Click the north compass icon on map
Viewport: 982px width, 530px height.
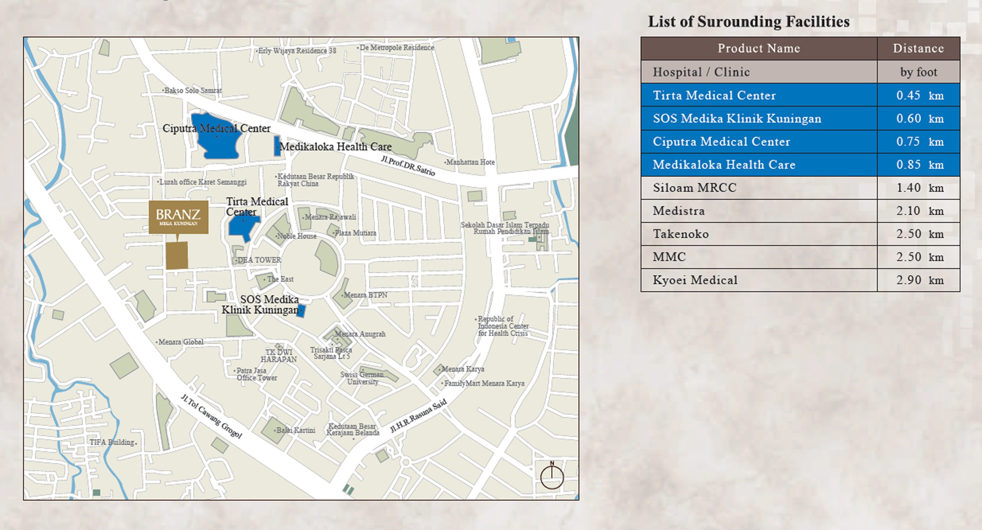(552, 476)
